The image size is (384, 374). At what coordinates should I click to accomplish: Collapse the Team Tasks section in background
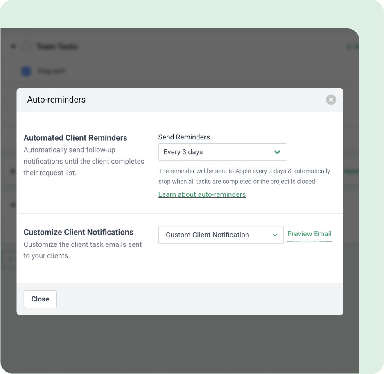coord(13,46)
